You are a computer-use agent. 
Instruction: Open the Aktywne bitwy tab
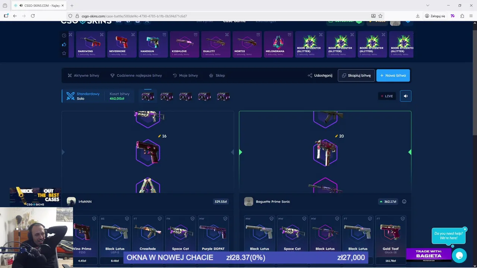coord(83,75)
